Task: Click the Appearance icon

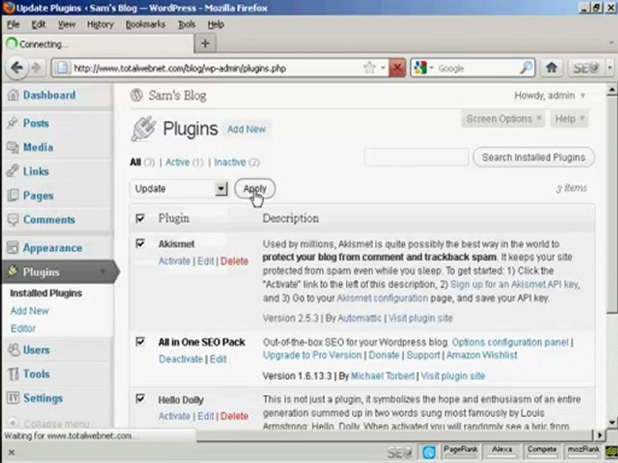Action: pyautogui.click(x=13, y=248)
